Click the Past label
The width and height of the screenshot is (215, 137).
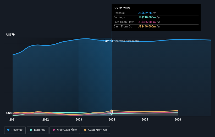(106, 41)
